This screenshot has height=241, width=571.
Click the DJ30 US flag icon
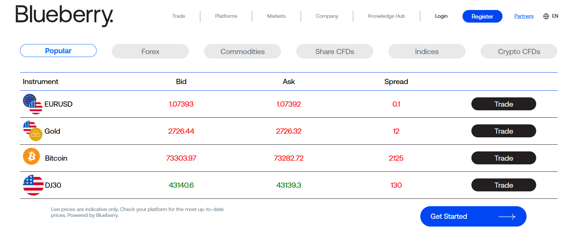pyautogui.click(x=33, y=185)
